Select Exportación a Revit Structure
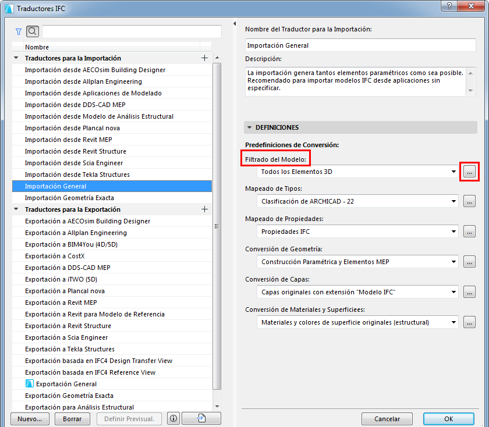The image size is (489, 427). point(112,326)
